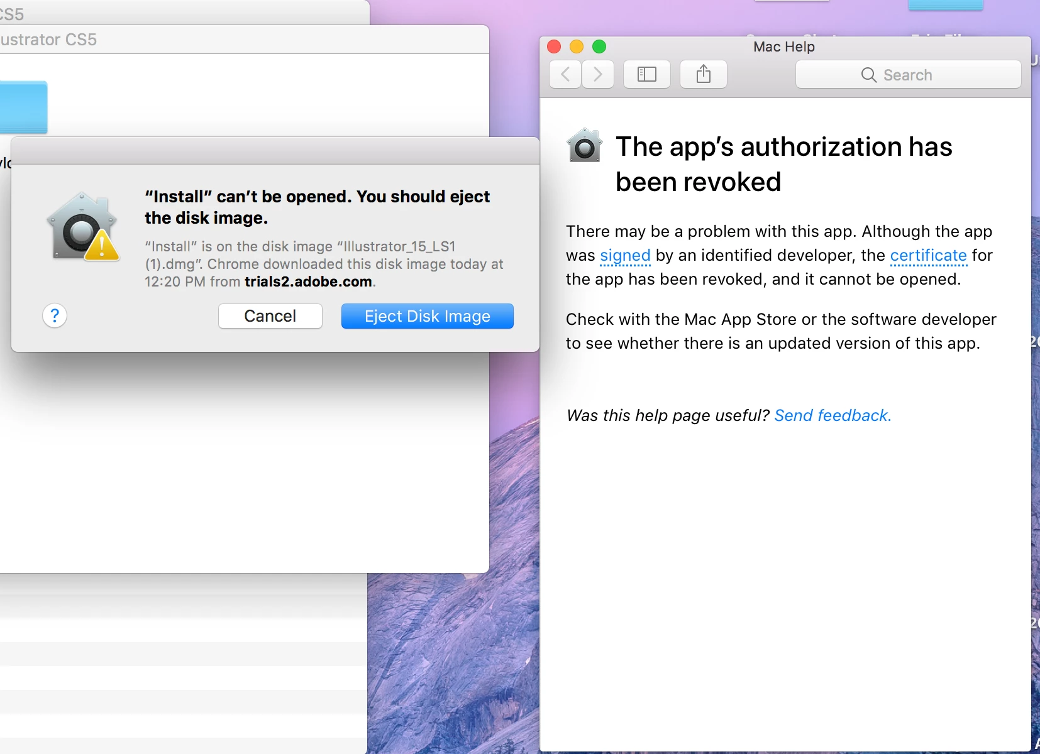Zoom the Mac Help window
Viewport: 1040px width, 754px height.
coord(599,46)
